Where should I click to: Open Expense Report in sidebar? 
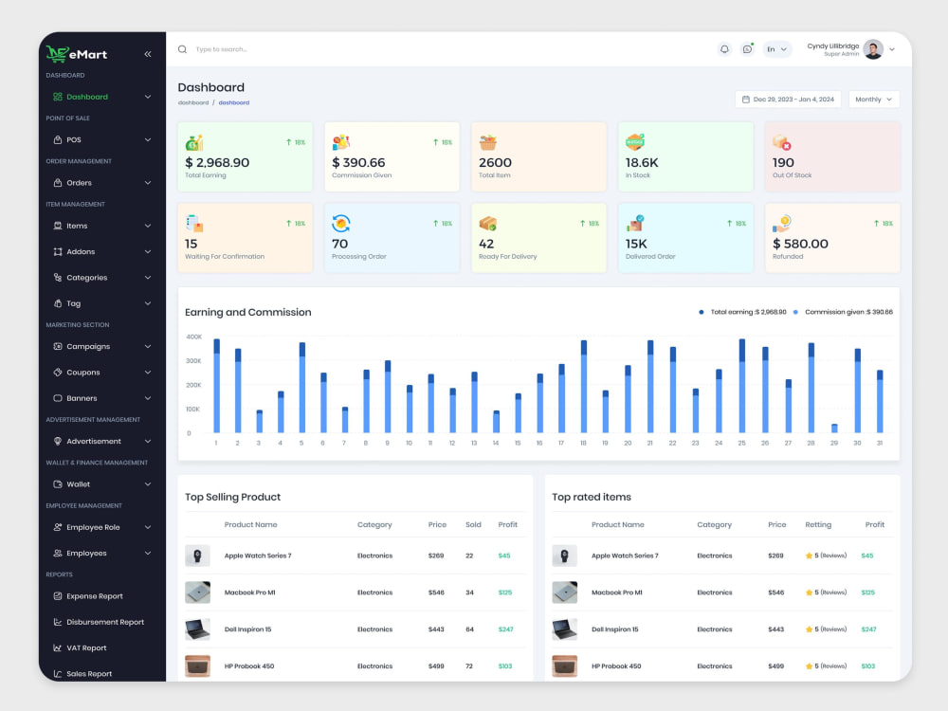(94, 596)
